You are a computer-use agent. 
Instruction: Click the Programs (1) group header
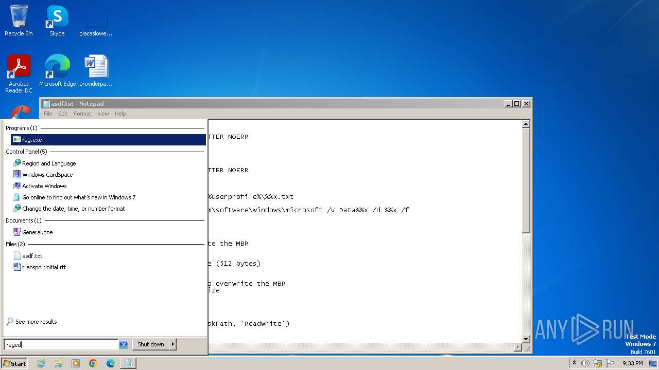pos(22,128)
